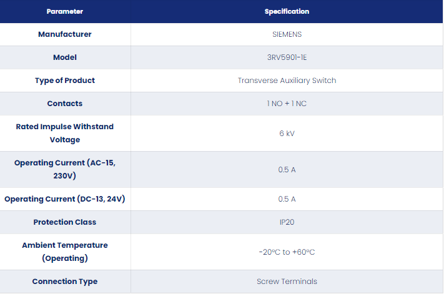Click 0.5 A value in DC-13 row
Screen dimensions: 444x294
pos(287,199)
